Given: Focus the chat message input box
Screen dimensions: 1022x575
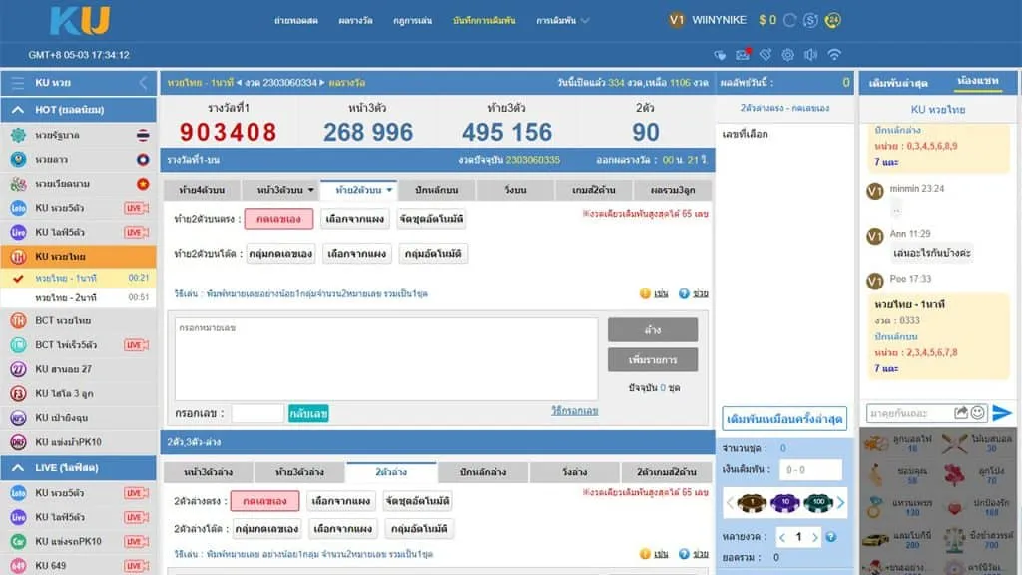Looking at the screenshot, I should [910, 413].
